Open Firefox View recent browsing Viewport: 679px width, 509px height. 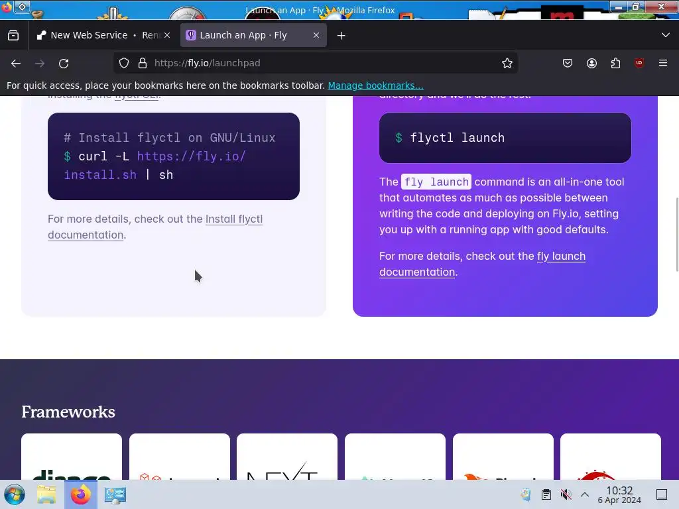pos(13,36)
